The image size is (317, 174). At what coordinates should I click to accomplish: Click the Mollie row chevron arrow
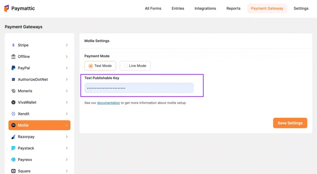tap(67, 125)
